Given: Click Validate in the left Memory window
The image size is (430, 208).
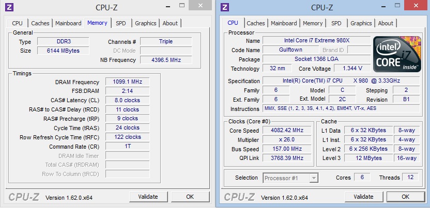Looking at the screenshot, I should coord(148,197).
